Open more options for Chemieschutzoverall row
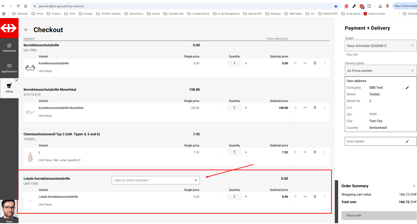The width and height of the screenshot is (417, 224). point(324,152)
